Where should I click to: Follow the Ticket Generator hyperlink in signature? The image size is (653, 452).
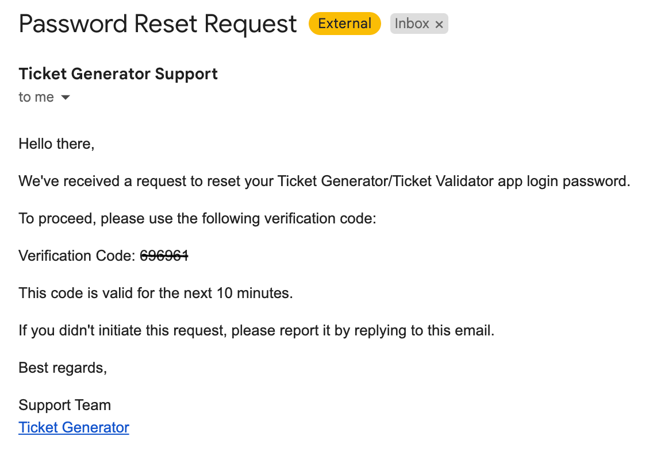click(x=74, y=427)
